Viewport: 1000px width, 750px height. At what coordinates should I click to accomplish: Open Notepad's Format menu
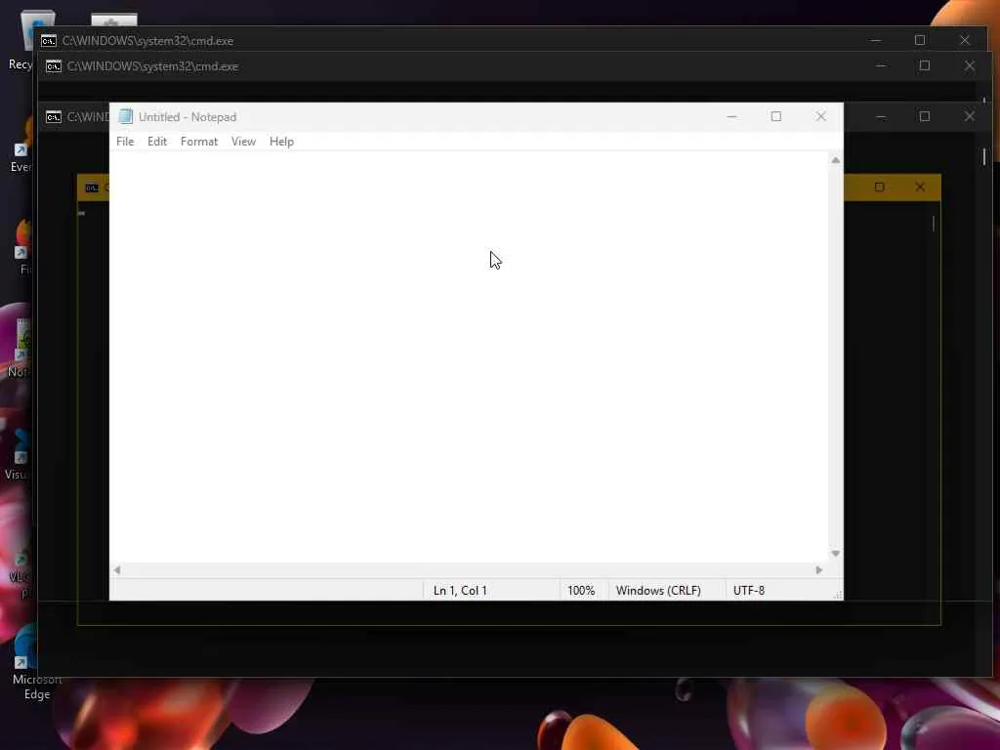pyautogui.click(x=199, y=142)
